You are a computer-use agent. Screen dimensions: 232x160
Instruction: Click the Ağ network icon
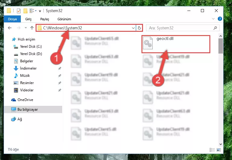click(14, 119)
